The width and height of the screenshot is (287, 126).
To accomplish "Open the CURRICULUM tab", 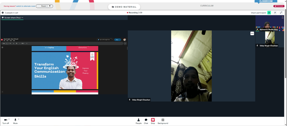I will point(207,6).
